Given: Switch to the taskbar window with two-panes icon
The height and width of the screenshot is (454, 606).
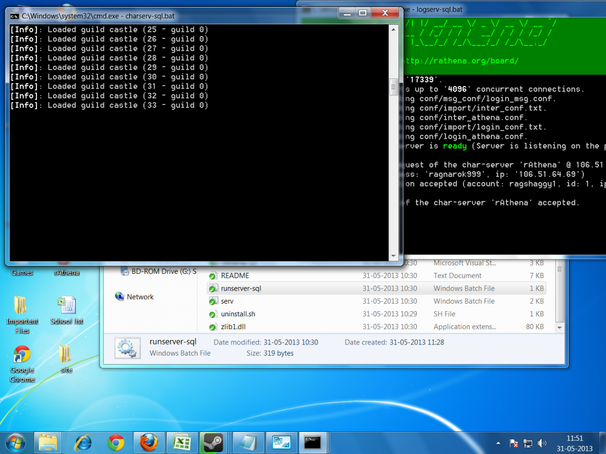Looking at the screenshot, I should pos(281,443).
